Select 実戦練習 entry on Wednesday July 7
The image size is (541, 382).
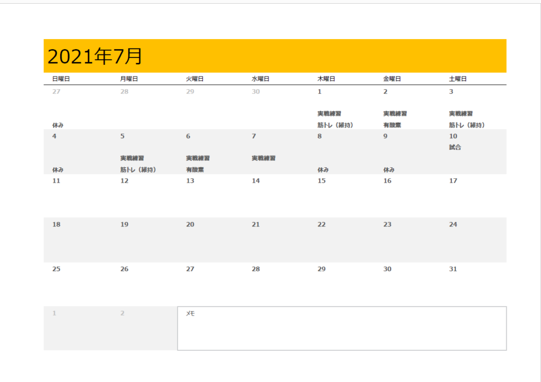[263, 158]
